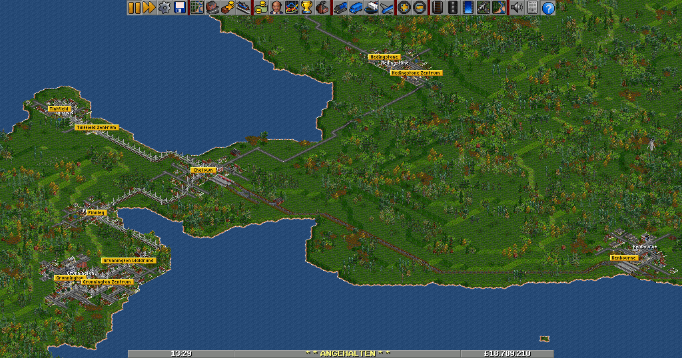Click the Chelttown station sign

tap(202, 170)
